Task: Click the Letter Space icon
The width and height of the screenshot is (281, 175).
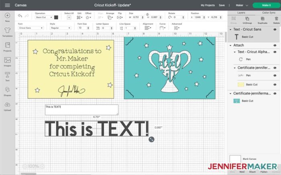Action: (x=98, y=28)
